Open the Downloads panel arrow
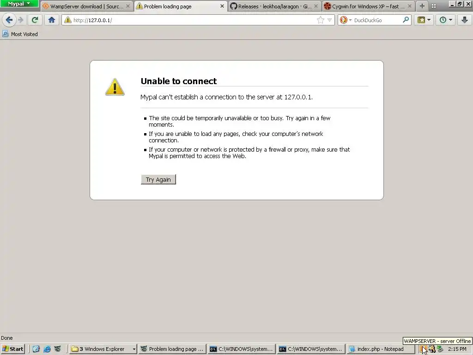Image resolution: width=473 pixels, height=355 pixels. (x=465, y=20)
